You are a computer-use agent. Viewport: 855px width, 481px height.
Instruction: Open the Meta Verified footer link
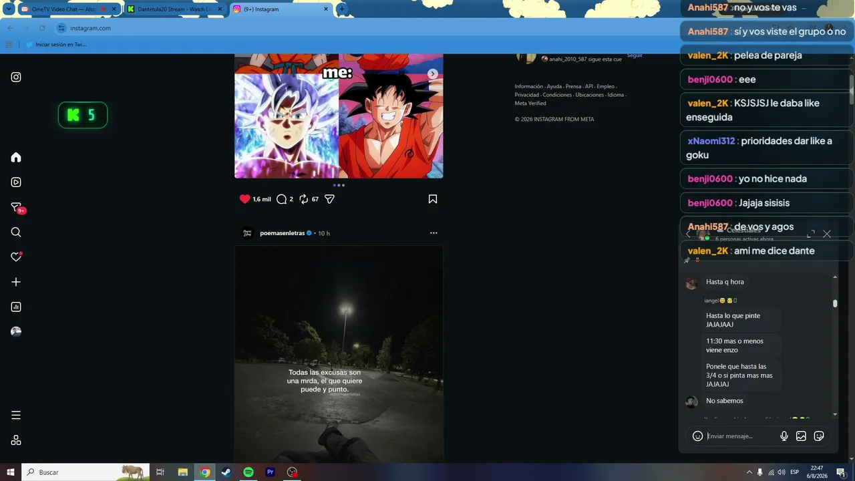coord(530,104)
